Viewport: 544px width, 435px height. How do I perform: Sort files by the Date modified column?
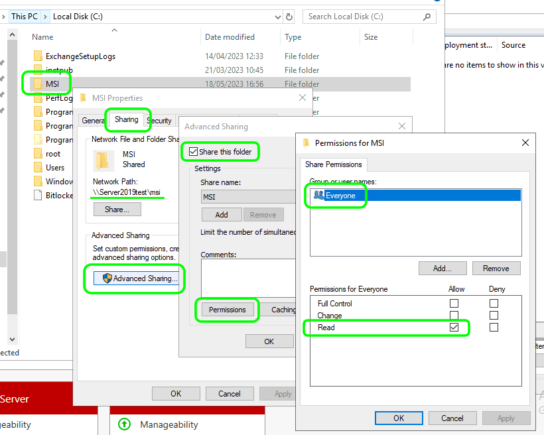tap(230, 37)
